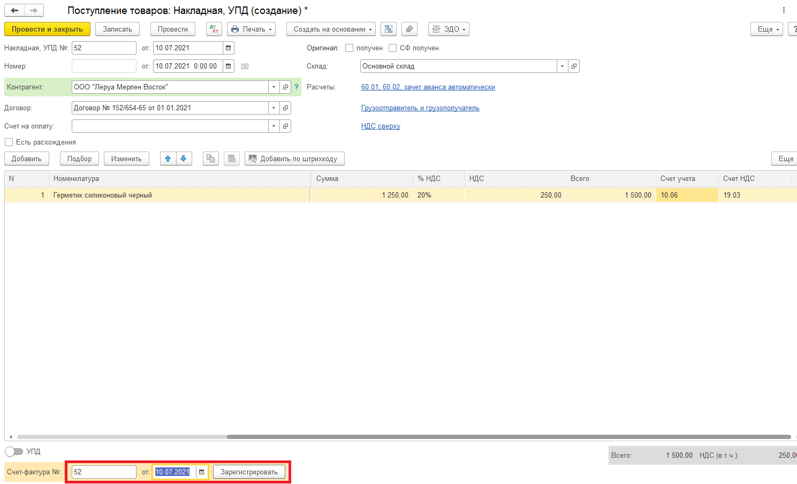Expand the Договор dropdown list
The image size is (797, 484).
pyautogui.click(x=274, y=108)
